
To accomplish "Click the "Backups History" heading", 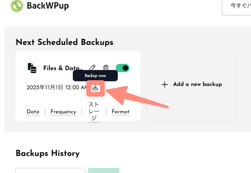I will [48, 154].
